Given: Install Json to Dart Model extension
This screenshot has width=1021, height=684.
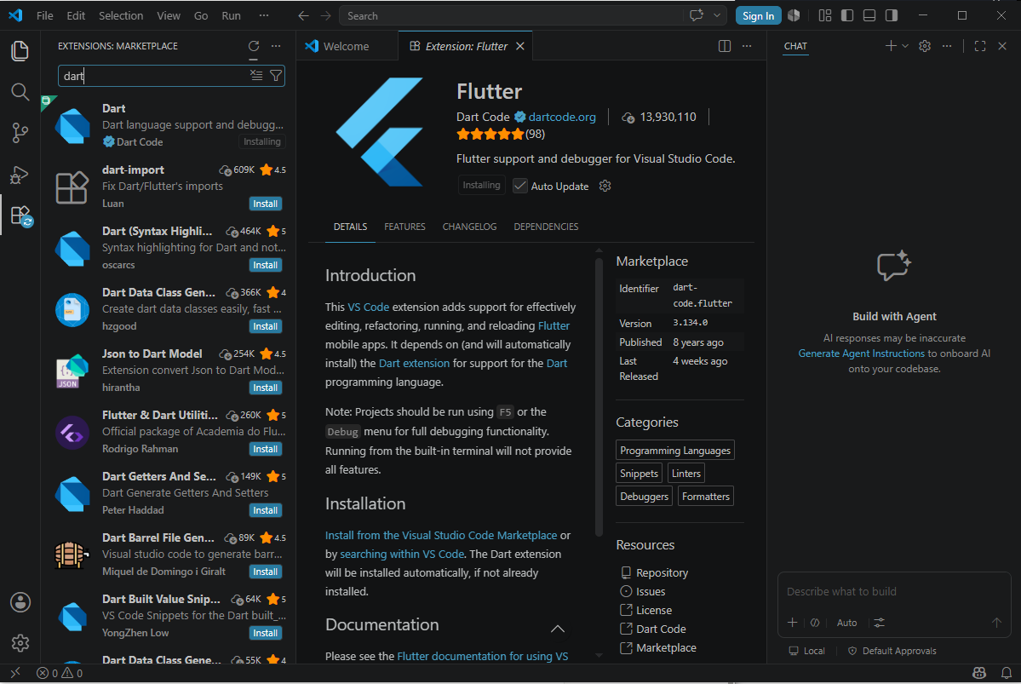Looking at the screenshot, I should tap(266, 388).
